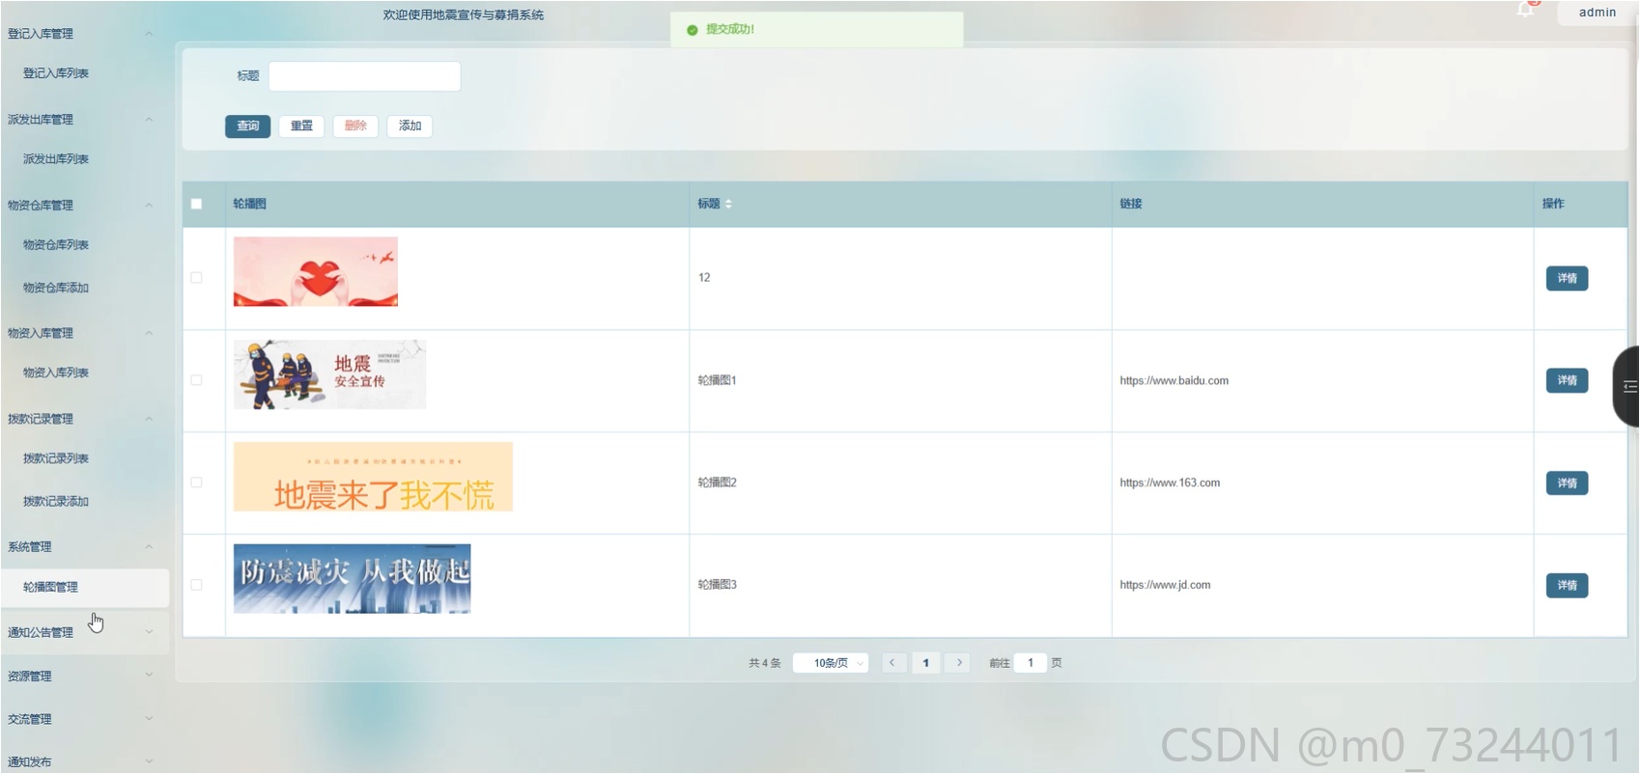Check the 轮播图1 row checkbox
Screen dimensions: 1640x774
(x=197, y=380)
